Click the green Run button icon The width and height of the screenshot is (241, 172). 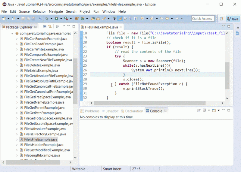click(56, 19)
